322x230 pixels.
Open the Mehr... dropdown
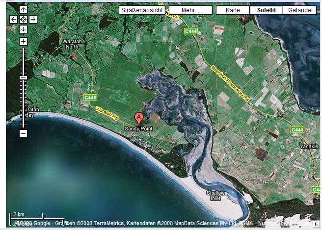click(190, 10)
